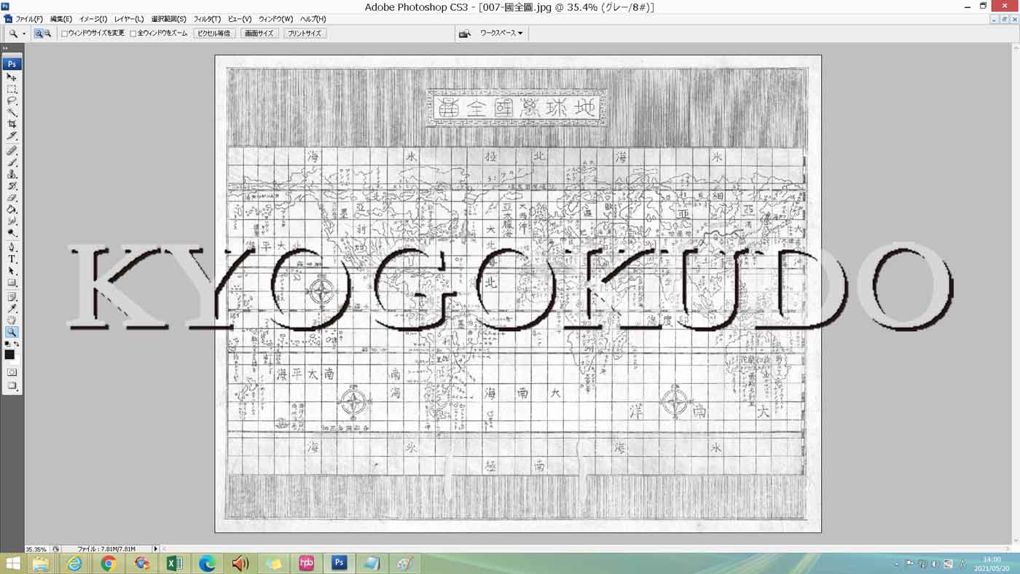
Task: Select the Brush tool
Action: click(12, 162)
